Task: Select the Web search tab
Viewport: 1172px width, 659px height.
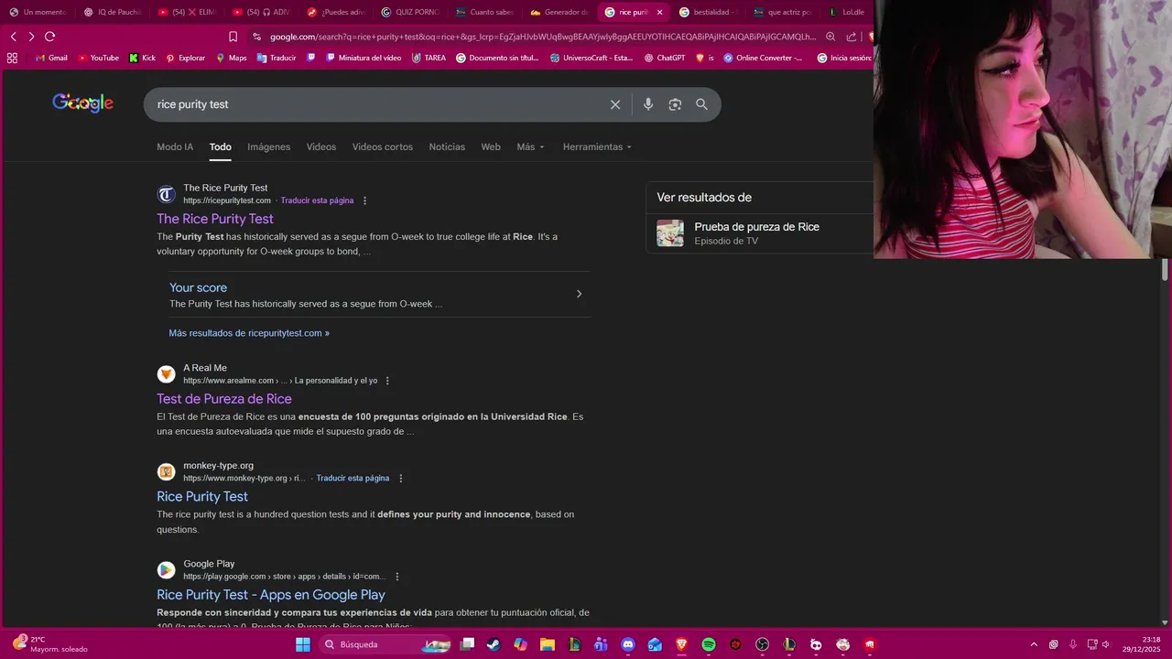Action: (x=491, y=146)
